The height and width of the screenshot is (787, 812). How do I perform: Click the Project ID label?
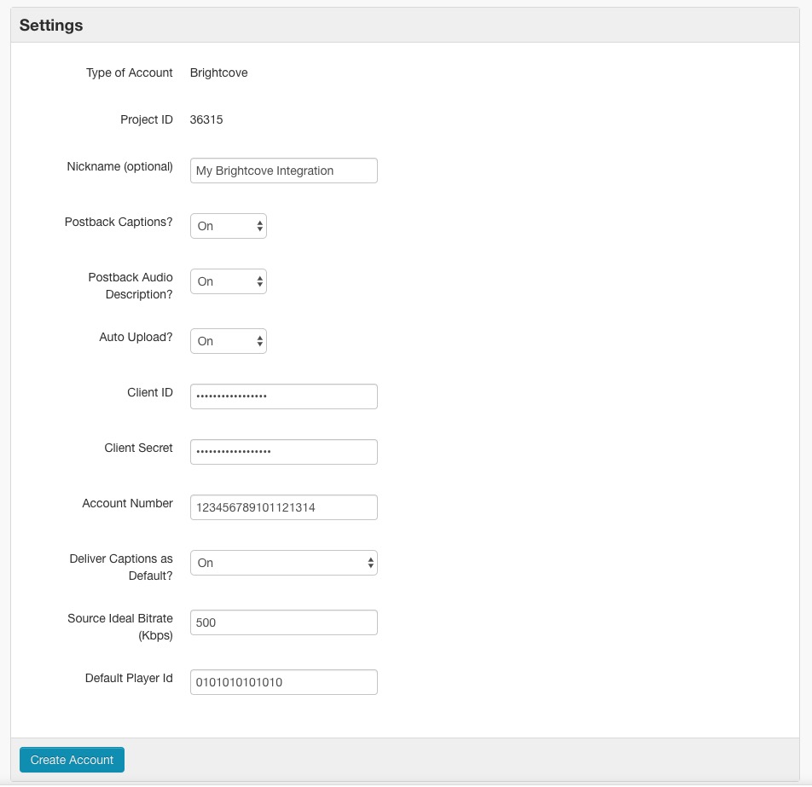coord(147,119)
